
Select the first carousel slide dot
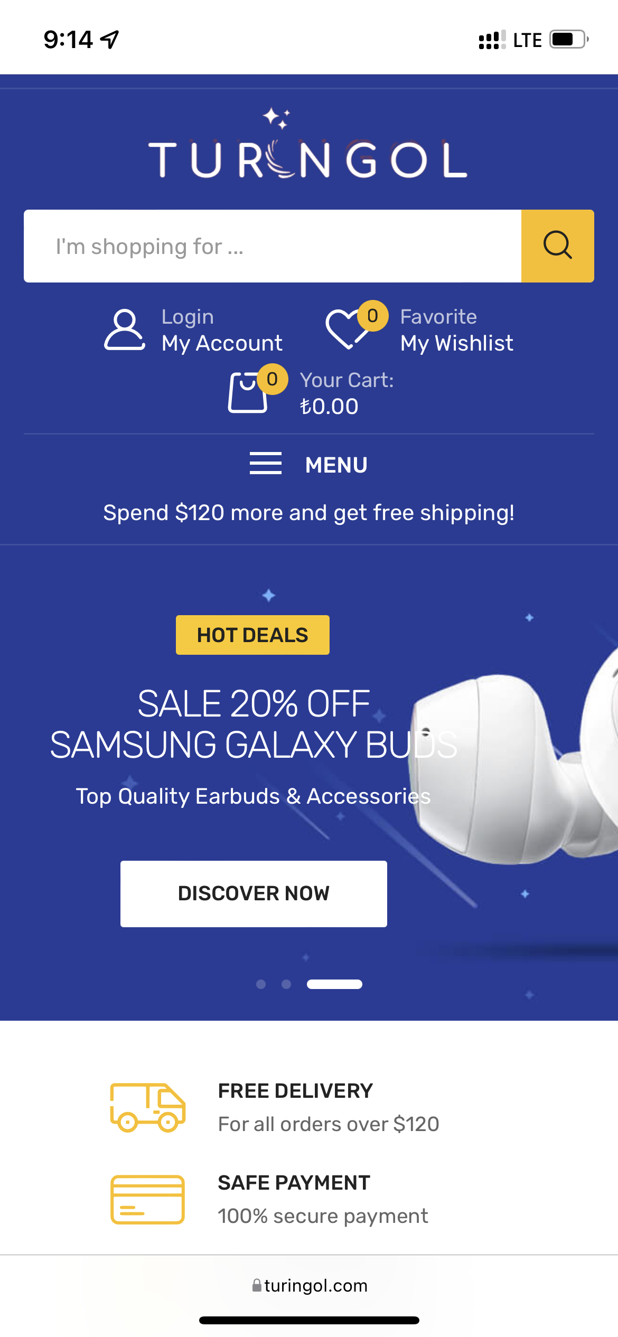(261, 984)
